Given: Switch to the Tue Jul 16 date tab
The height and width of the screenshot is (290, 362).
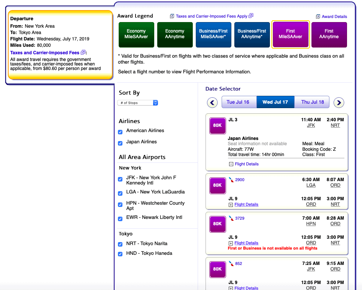Looking at the screenshot, I should [x=239, y=102].
